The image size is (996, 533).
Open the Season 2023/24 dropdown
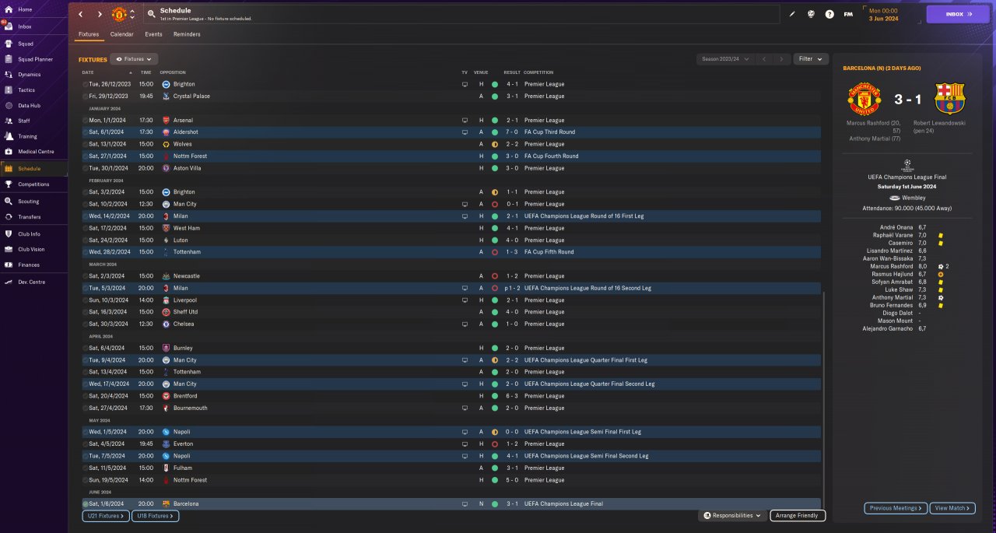tap(726, 59)
